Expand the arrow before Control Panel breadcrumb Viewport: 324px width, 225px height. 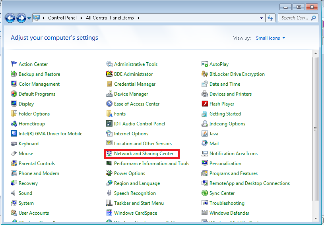point(44,18)
